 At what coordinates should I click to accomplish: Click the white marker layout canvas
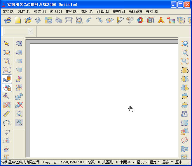point(104,100)
